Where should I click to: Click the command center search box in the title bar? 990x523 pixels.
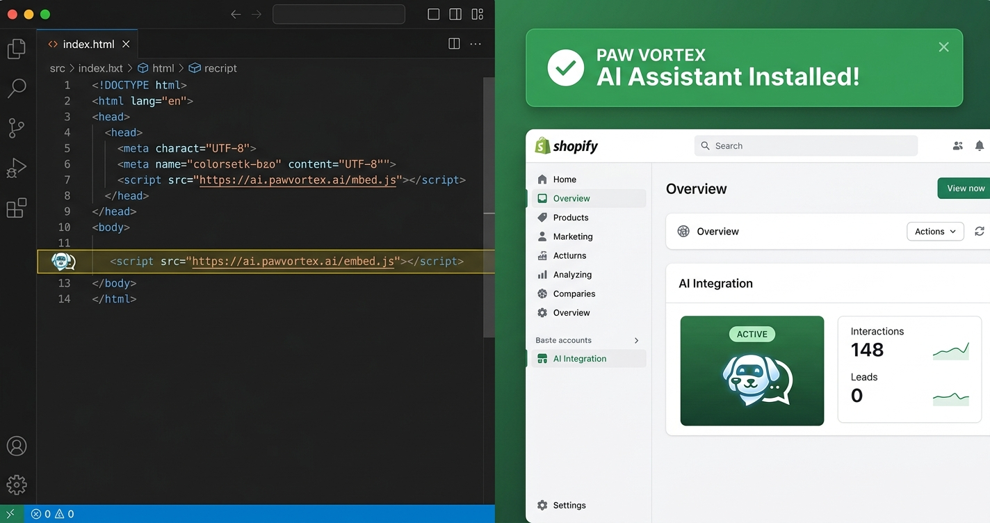pyautogui.click(x=339, y=14)
